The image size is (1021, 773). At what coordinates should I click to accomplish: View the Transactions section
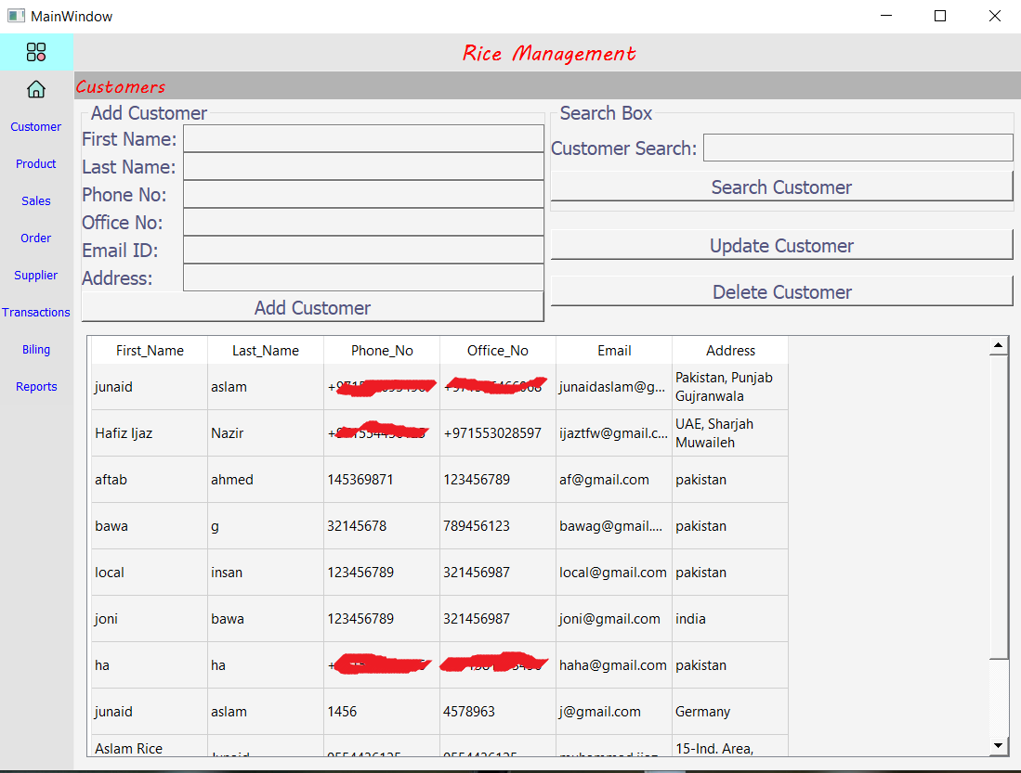pyautogui.click(x=36, y=312)
